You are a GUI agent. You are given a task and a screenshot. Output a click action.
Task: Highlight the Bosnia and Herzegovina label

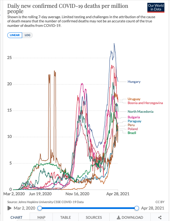click(x=145, y=103)
